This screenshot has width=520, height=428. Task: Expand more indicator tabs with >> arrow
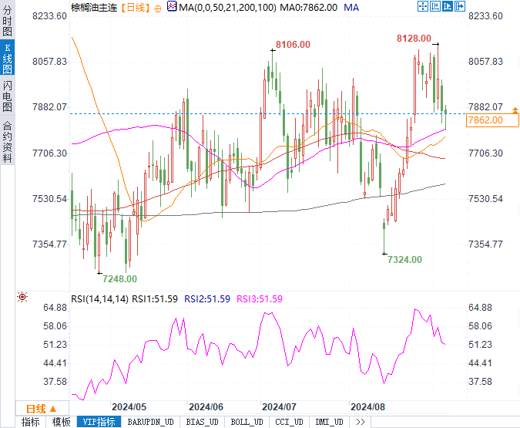point(361,422)
